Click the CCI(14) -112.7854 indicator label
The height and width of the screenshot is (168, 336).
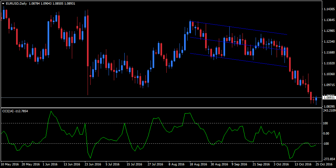(x=15, y=111)
